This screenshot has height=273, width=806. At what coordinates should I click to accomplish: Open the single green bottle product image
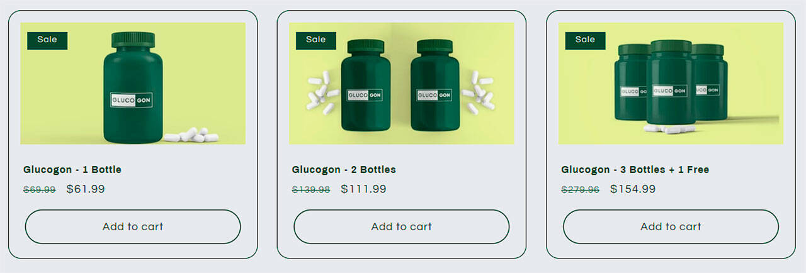[133, 84]
